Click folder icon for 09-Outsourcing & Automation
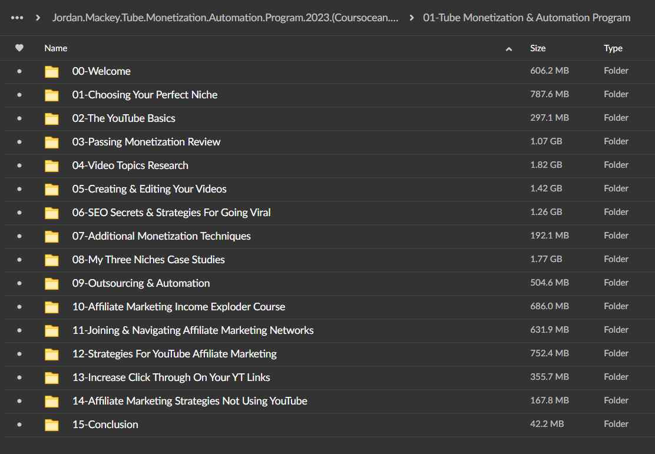Viewport: 655px width, 454px height. click(52, 284)
